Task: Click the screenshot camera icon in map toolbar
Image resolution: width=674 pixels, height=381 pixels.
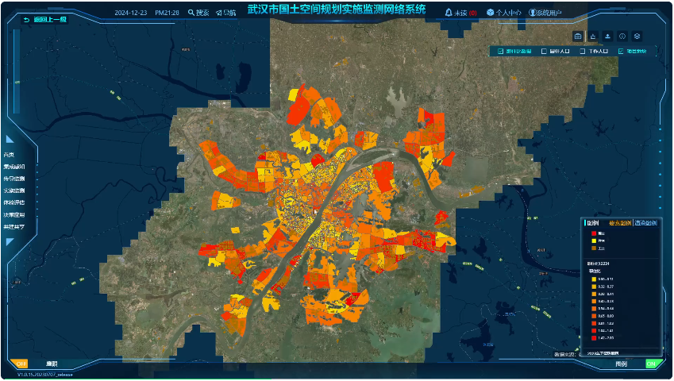Action: 577,37
